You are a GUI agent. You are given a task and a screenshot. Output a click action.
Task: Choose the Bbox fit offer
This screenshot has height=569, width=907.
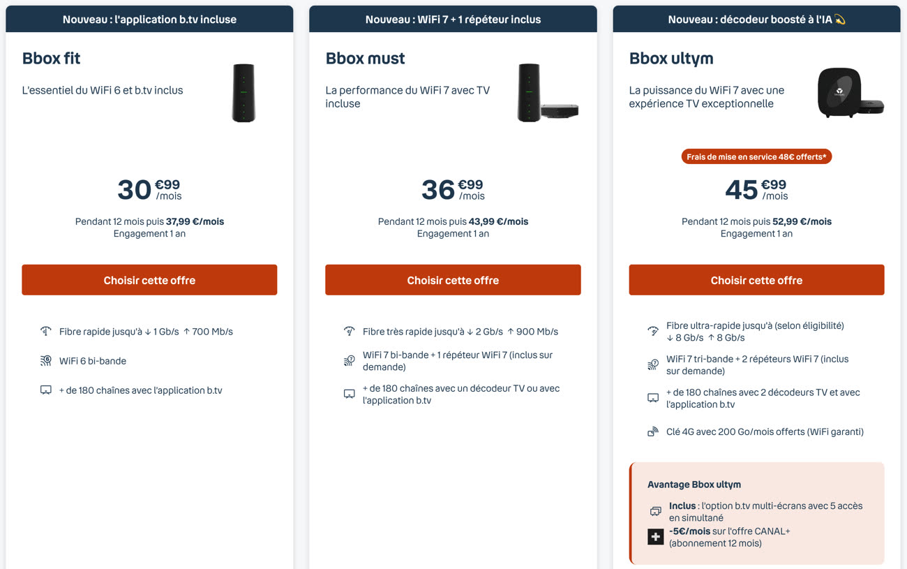tap(149, 280)
